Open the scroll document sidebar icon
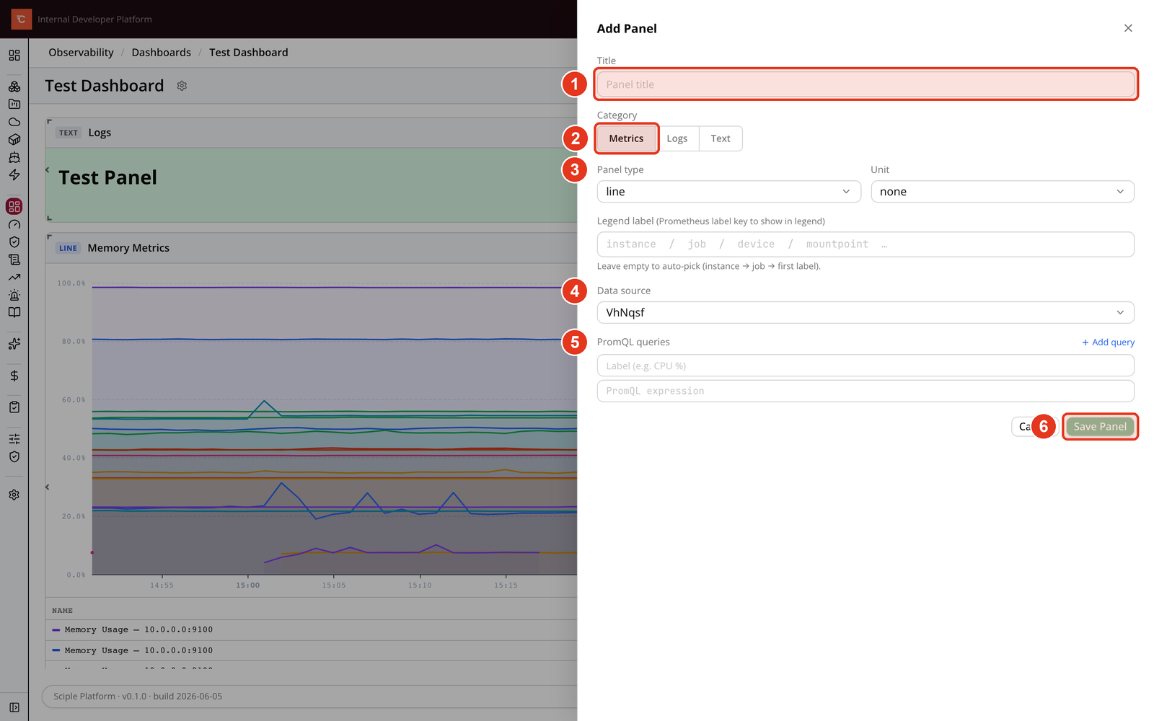Screen dimensions: 1154x721 click(x=14, y=260)
